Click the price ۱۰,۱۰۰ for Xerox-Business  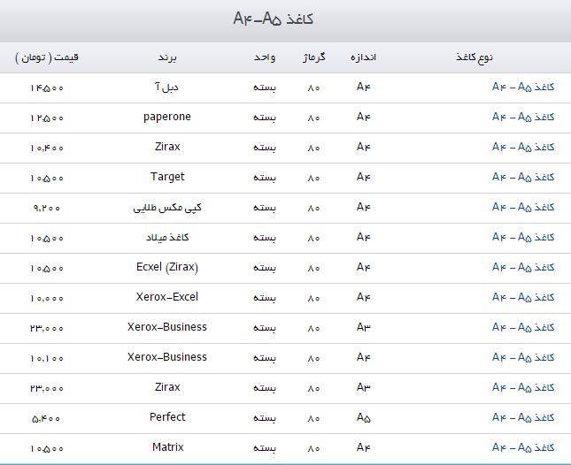click(47, 359)
